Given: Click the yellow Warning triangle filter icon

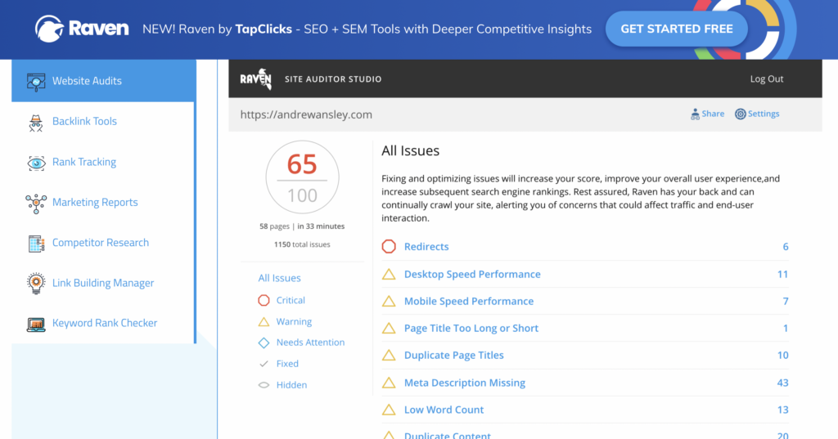Looking at the screenshot, I should [x=264, y=321].
